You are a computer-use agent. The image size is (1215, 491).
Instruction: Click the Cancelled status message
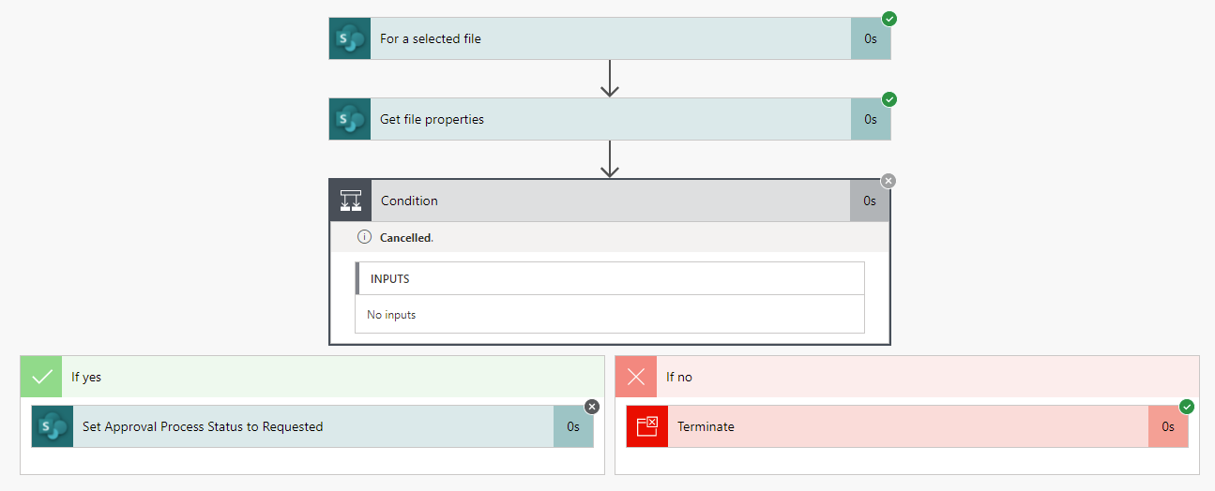pyautogui.click(x=406, y=238)
